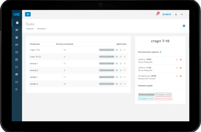This screenshot has height=132, width=201.
Task: Open notifications bell in top bar
Action: coord(157,14)
